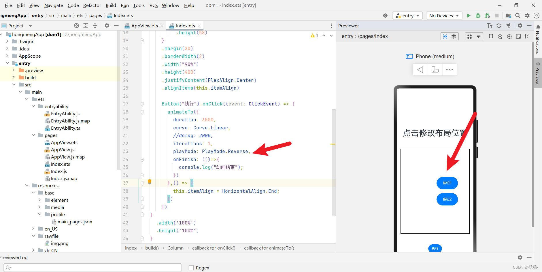Click the locate target icon in Project panel

point(76,26)
